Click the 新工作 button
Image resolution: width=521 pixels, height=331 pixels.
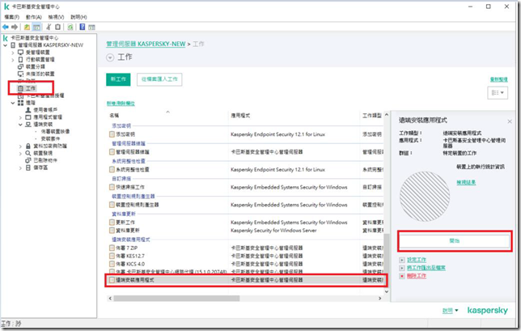coord(118,79)
